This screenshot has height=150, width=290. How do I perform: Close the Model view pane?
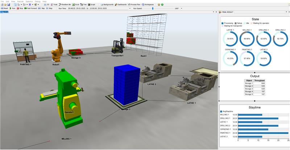click(x=216, y=12)
